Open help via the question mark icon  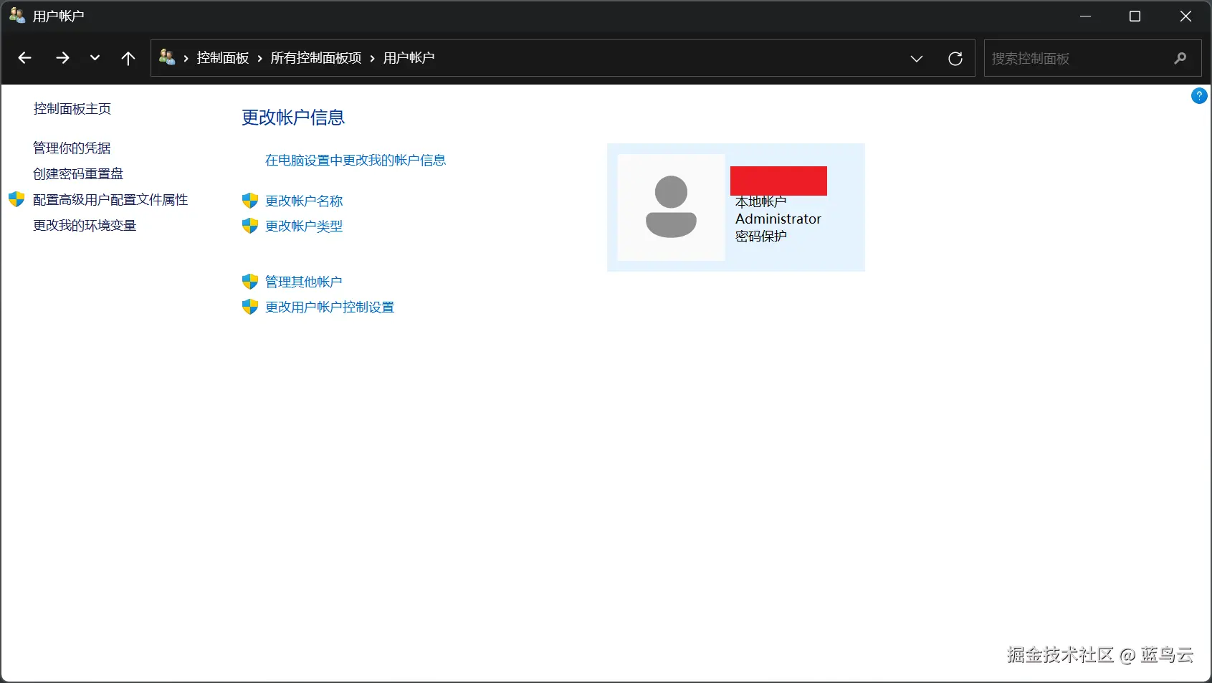(x=1198, y=95)
